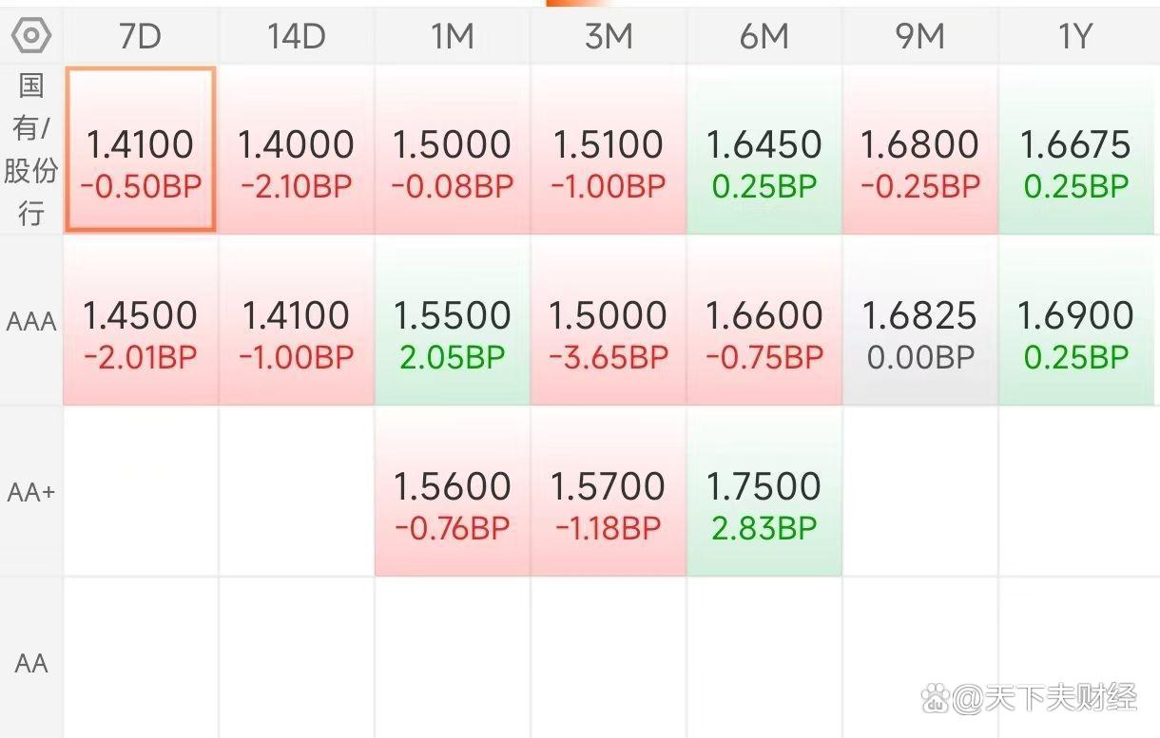
Task: Open the hexagon settings icon
Action: (31, 37)
